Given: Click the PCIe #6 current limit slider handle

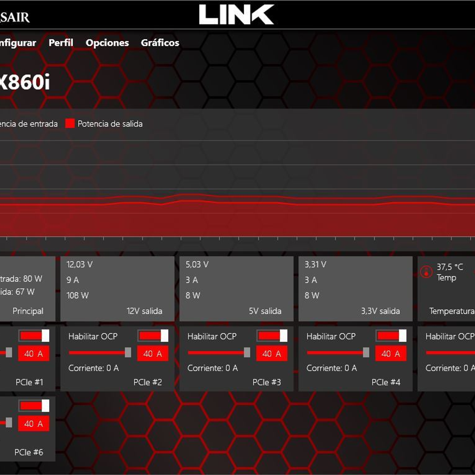Looking at the screenshot, I should click(x=9, y=422).
